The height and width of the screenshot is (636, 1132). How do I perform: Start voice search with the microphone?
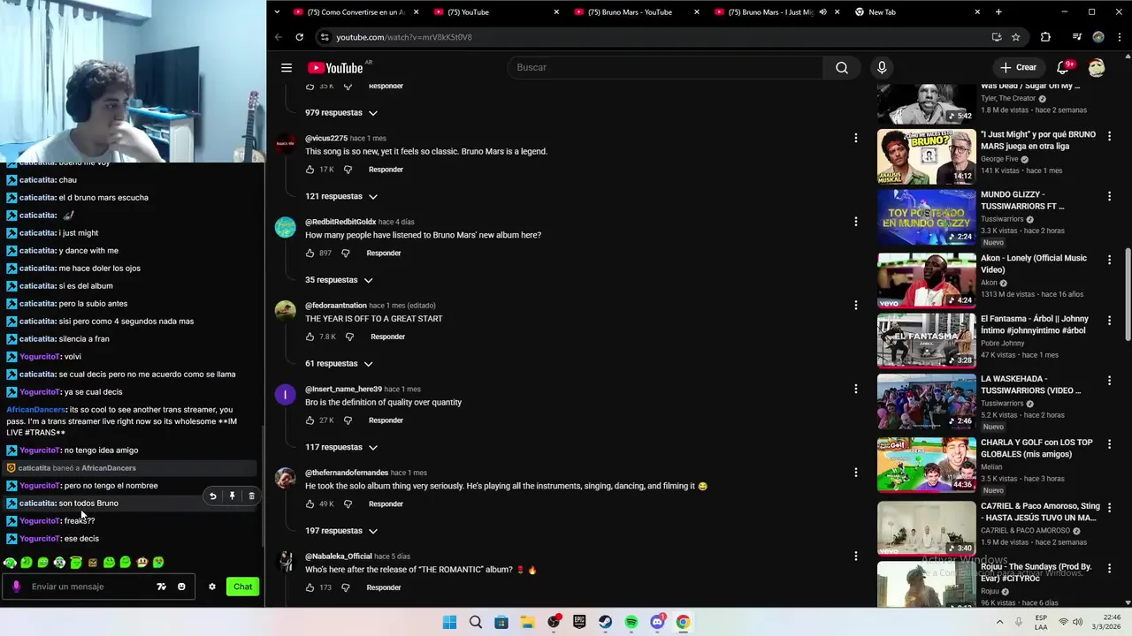coord(882,67)
